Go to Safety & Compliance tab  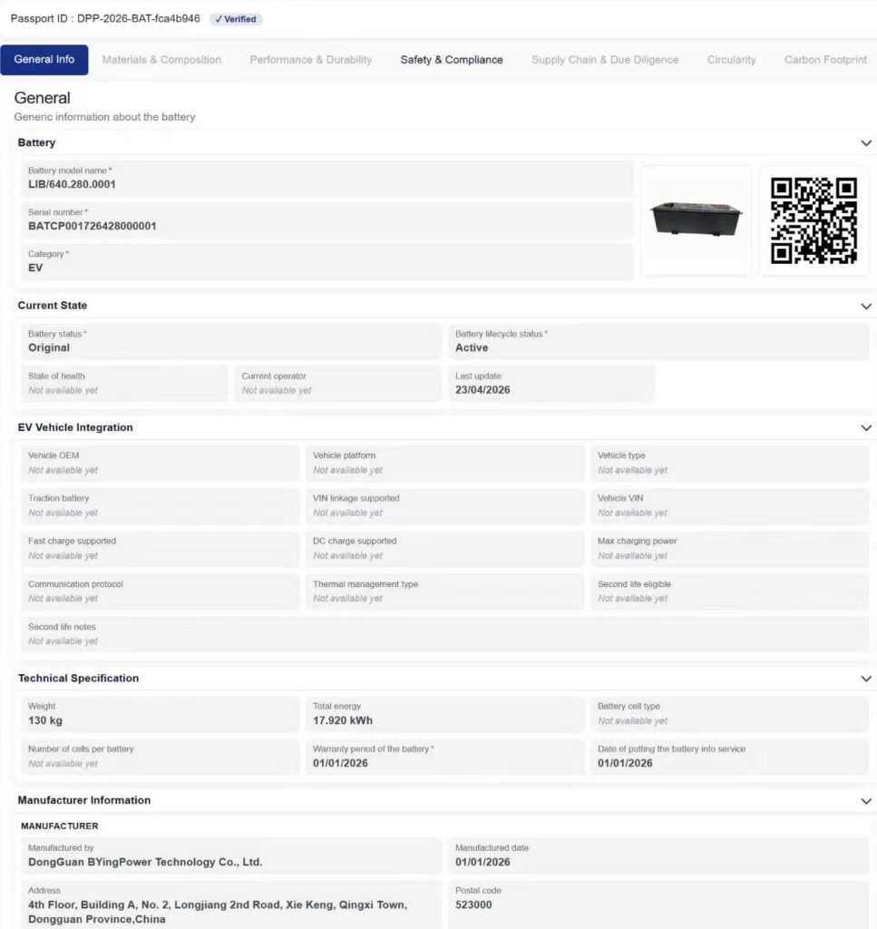[x=452, y=60]
